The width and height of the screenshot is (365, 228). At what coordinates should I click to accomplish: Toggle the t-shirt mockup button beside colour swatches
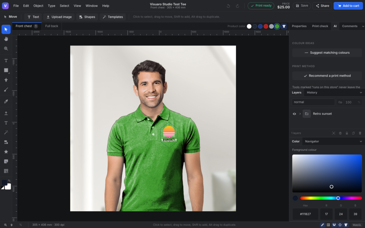(x=284, y=26)
